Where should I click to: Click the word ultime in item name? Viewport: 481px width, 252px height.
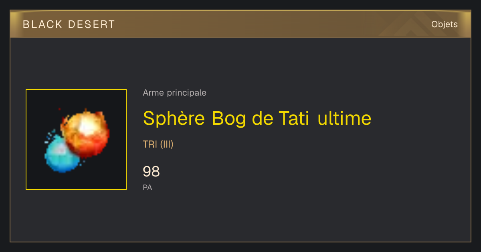tap(344, 118)
